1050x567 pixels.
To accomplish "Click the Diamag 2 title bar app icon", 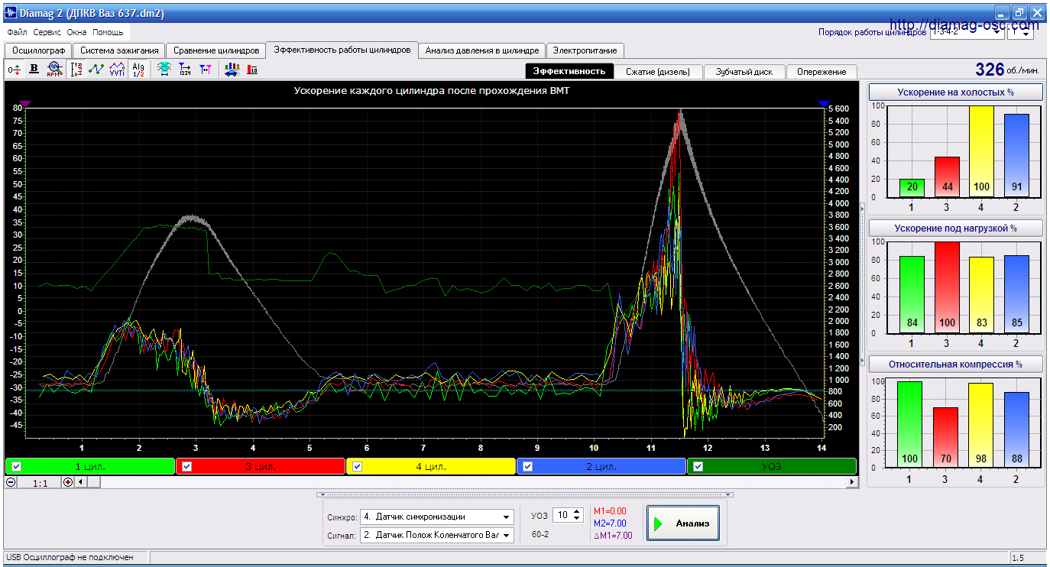I will tap(11, 13).
